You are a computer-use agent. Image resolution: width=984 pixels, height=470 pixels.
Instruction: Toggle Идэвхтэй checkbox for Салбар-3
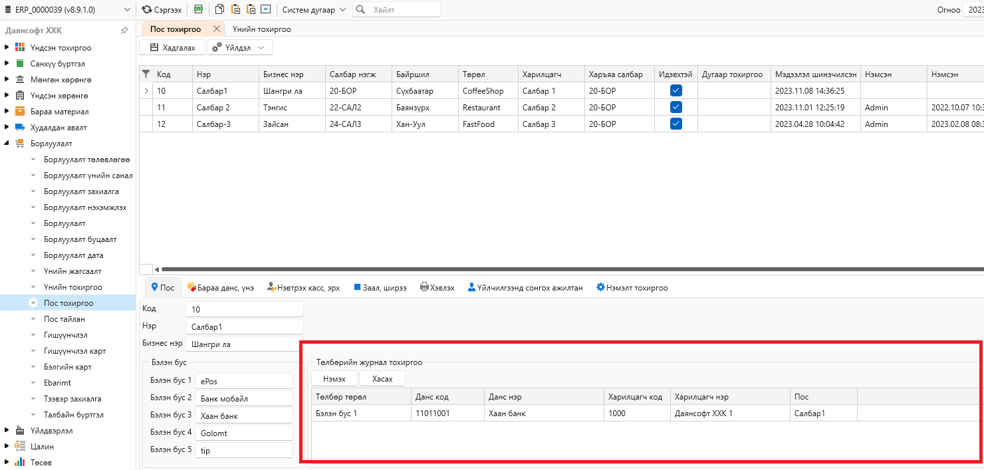tap(676, 124)
